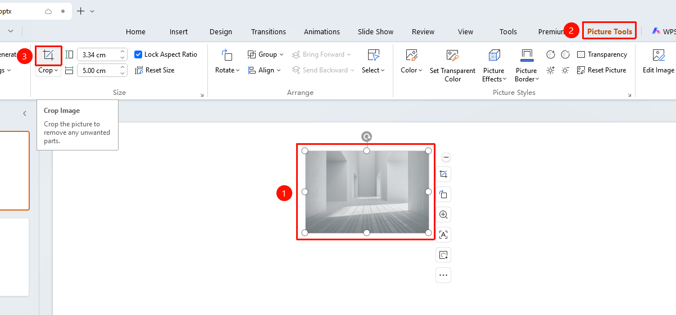
Task: Decrease width using stepper down arrow
Action: tap(123, 74)
